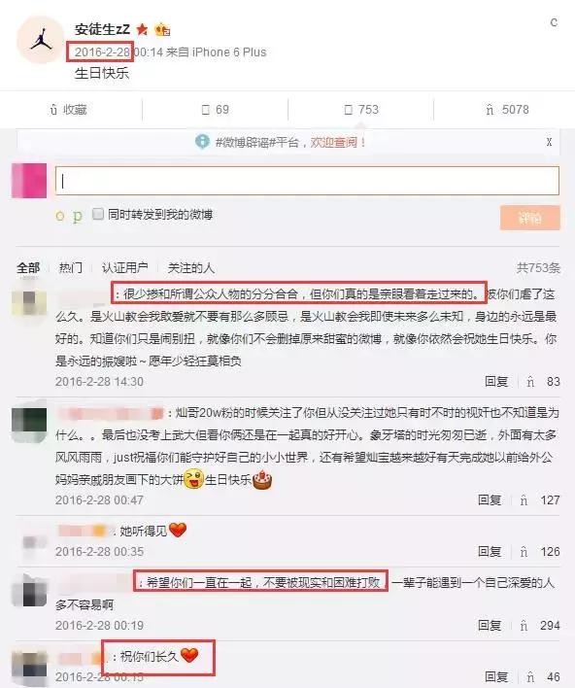Click the picture attach icon below input
The width and height of the screenshot is (575, 688).
click(x=77, y=216)
